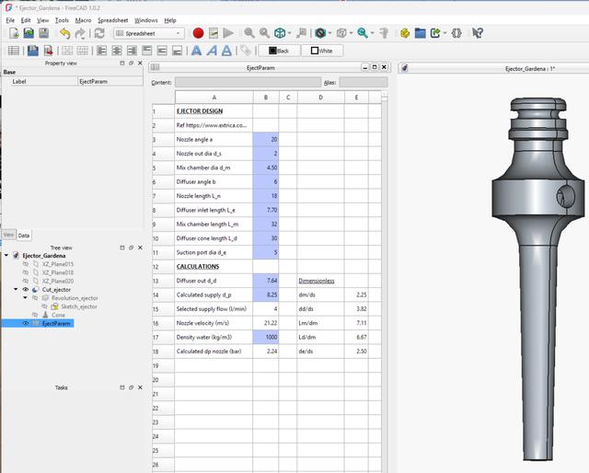This screenshot has height=473, width=589.
Task: Switch to the Data property tab
Action: pyautogui.click(x=24, y=236)
